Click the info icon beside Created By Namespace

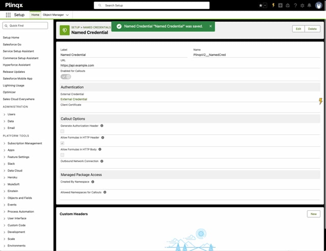click(x=93, y=182)
